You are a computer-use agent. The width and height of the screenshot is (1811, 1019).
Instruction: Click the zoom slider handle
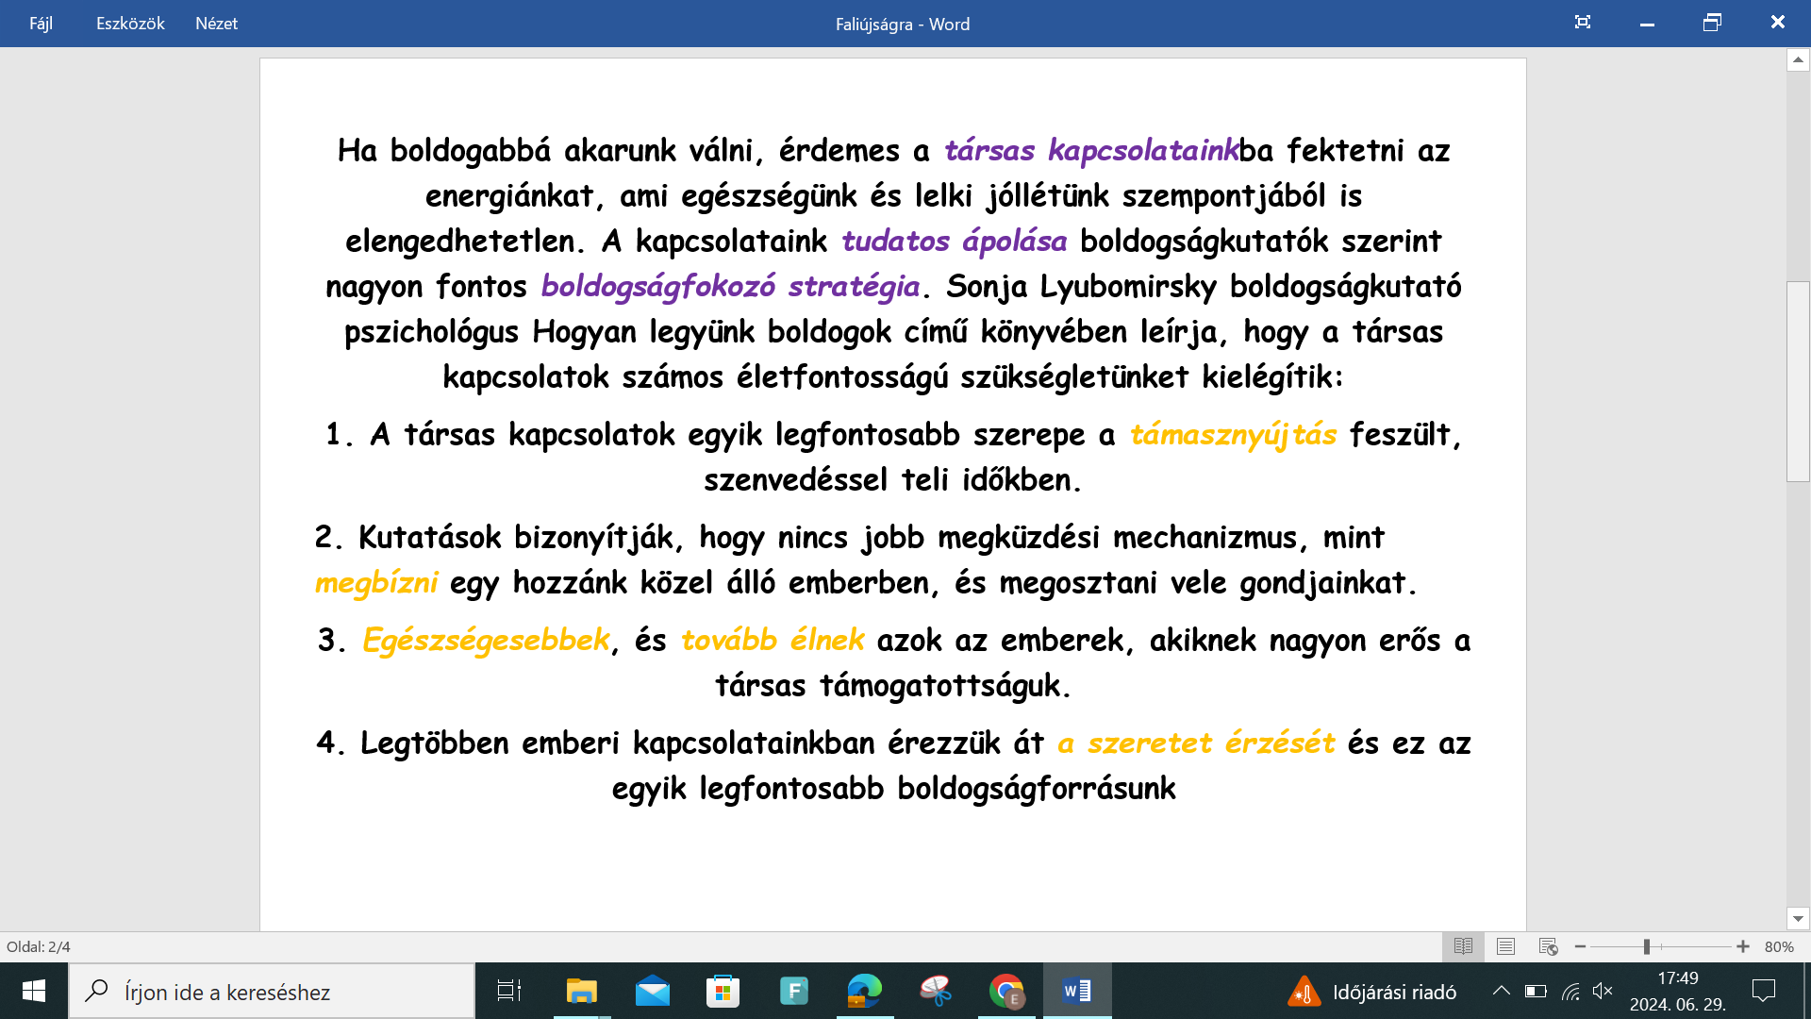tap(1646, 946)
